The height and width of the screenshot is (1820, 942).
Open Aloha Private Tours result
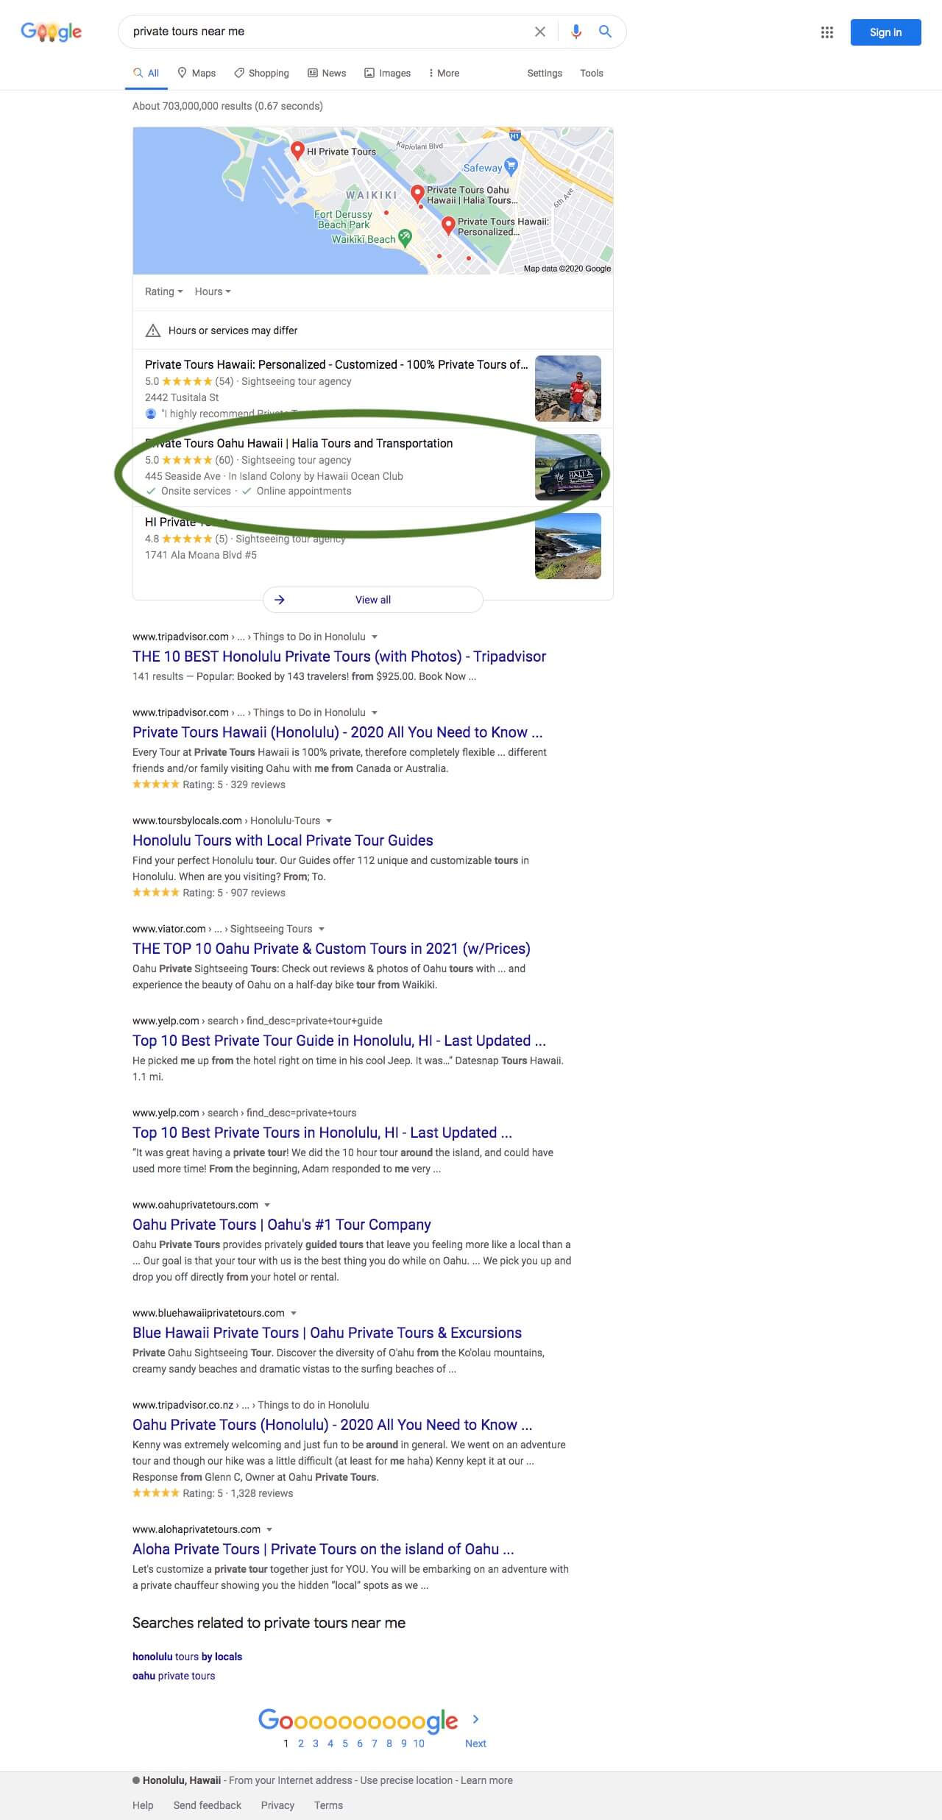(x=323, y=1549)
